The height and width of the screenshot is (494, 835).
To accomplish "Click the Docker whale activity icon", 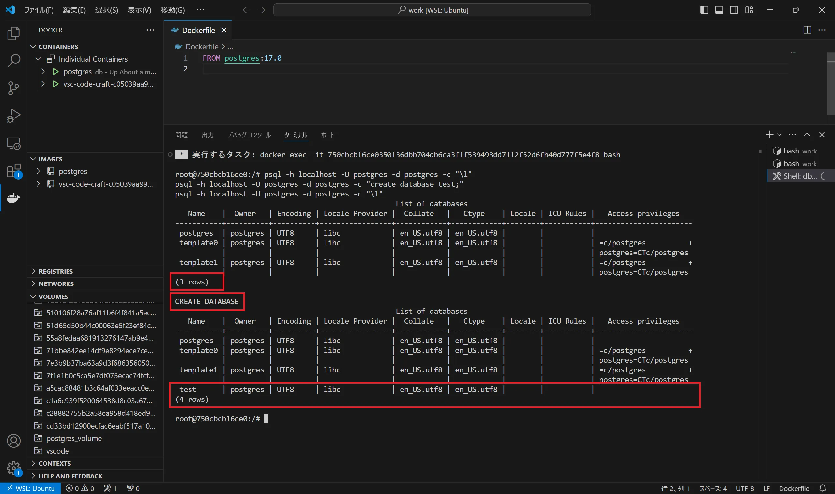I will 13,198.
